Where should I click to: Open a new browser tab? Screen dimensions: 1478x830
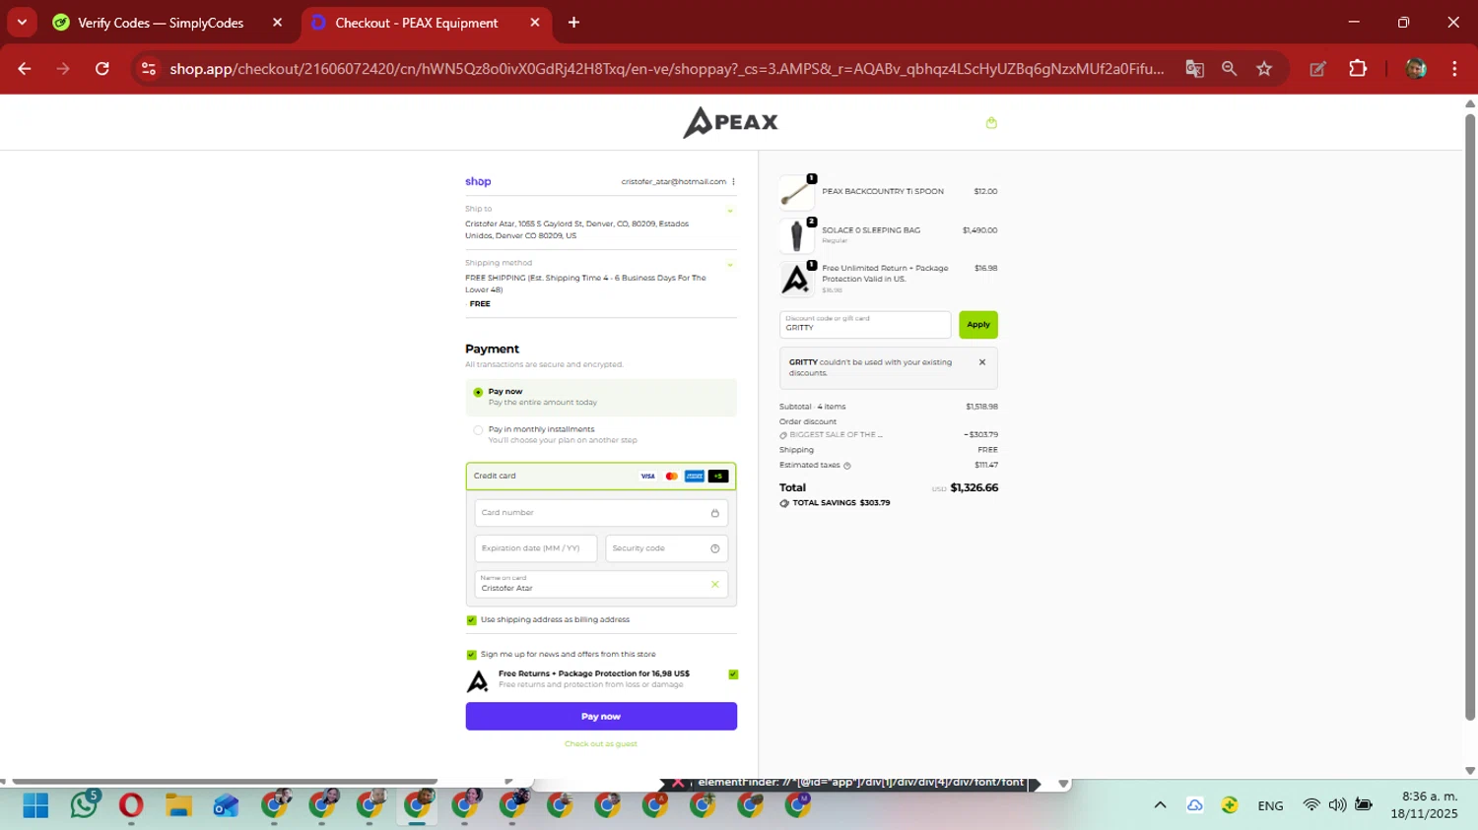click(x=573, y=23)
